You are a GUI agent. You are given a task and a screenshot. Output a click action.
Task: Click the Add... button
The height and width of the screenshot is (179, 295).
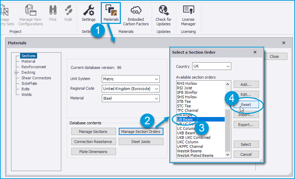click(x=246, y=84)
